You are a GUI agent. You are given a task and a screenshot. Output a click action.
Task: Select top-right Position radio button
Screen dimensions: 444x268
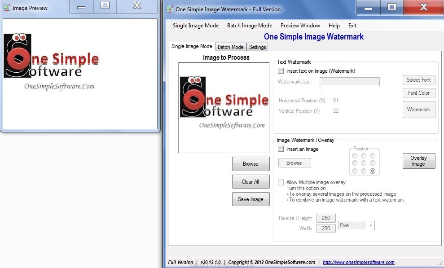373,156
